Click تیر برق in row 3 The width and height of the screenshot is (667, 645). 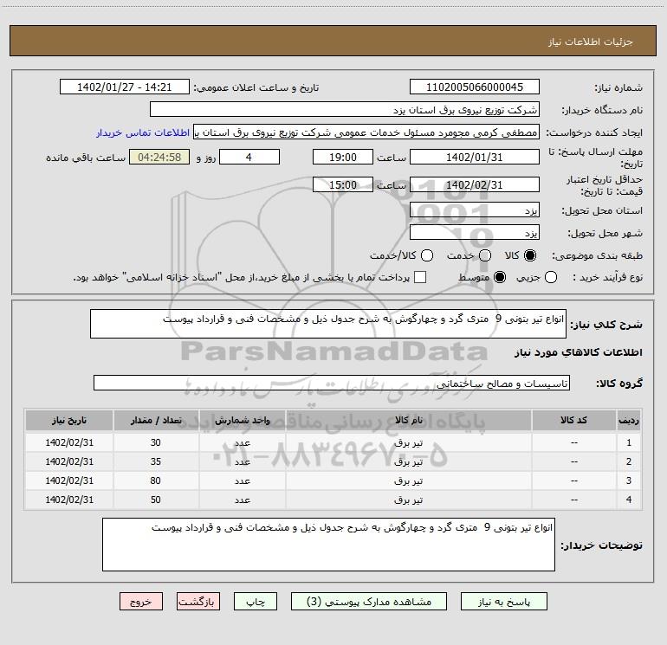click(x=408, y=481)
